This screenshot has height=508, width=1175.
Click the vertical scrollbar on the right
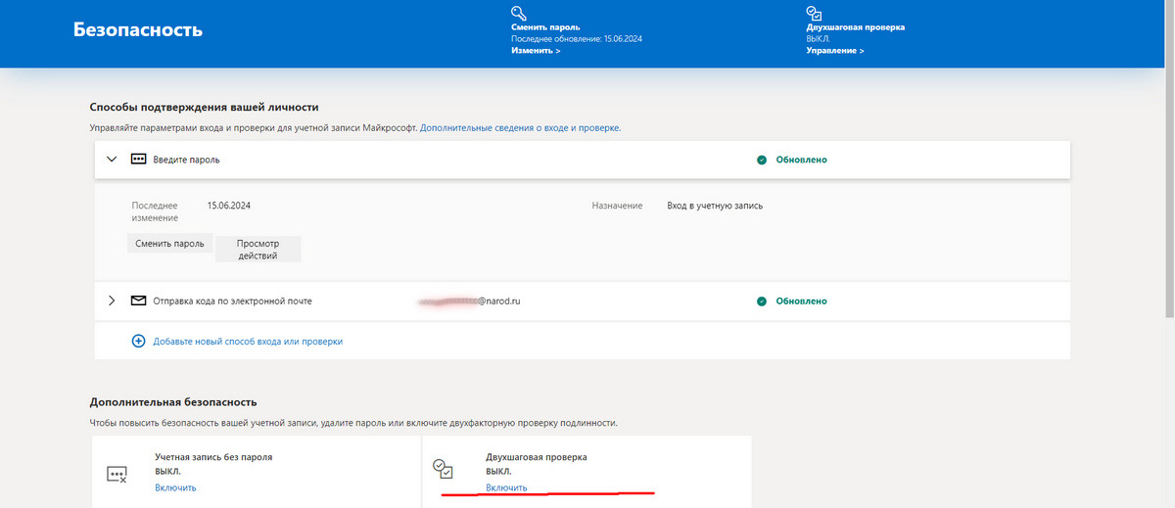pos(1167,196)
